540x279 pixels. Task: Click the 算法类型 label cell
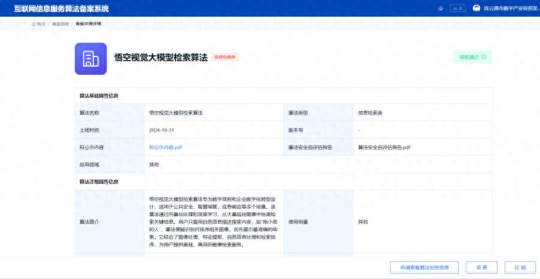(319, 113)
